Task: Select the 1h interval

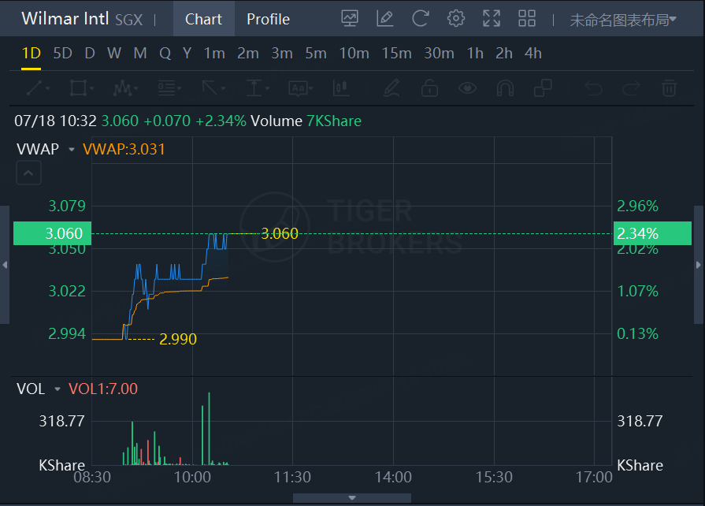Action: pos(475,54)
